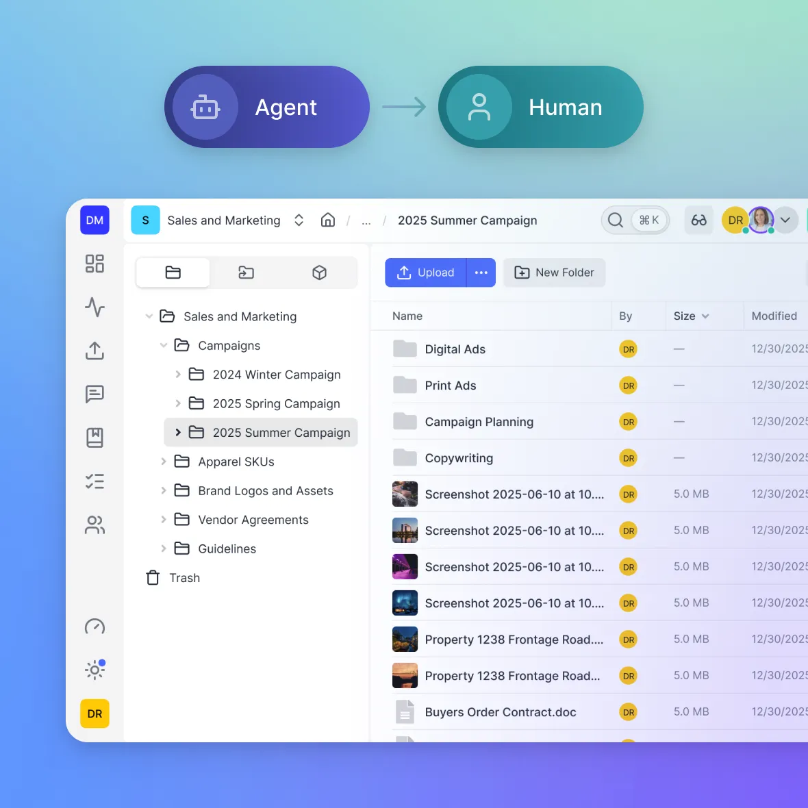This screenshot has height=808, width=808.
Task: Switch to the shared folders tab
Action: (246, 272)
